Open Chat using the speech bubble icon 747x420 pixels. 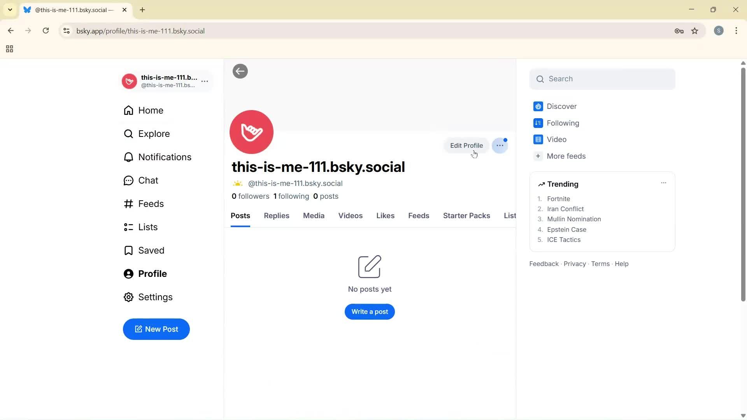click(128, 180)
